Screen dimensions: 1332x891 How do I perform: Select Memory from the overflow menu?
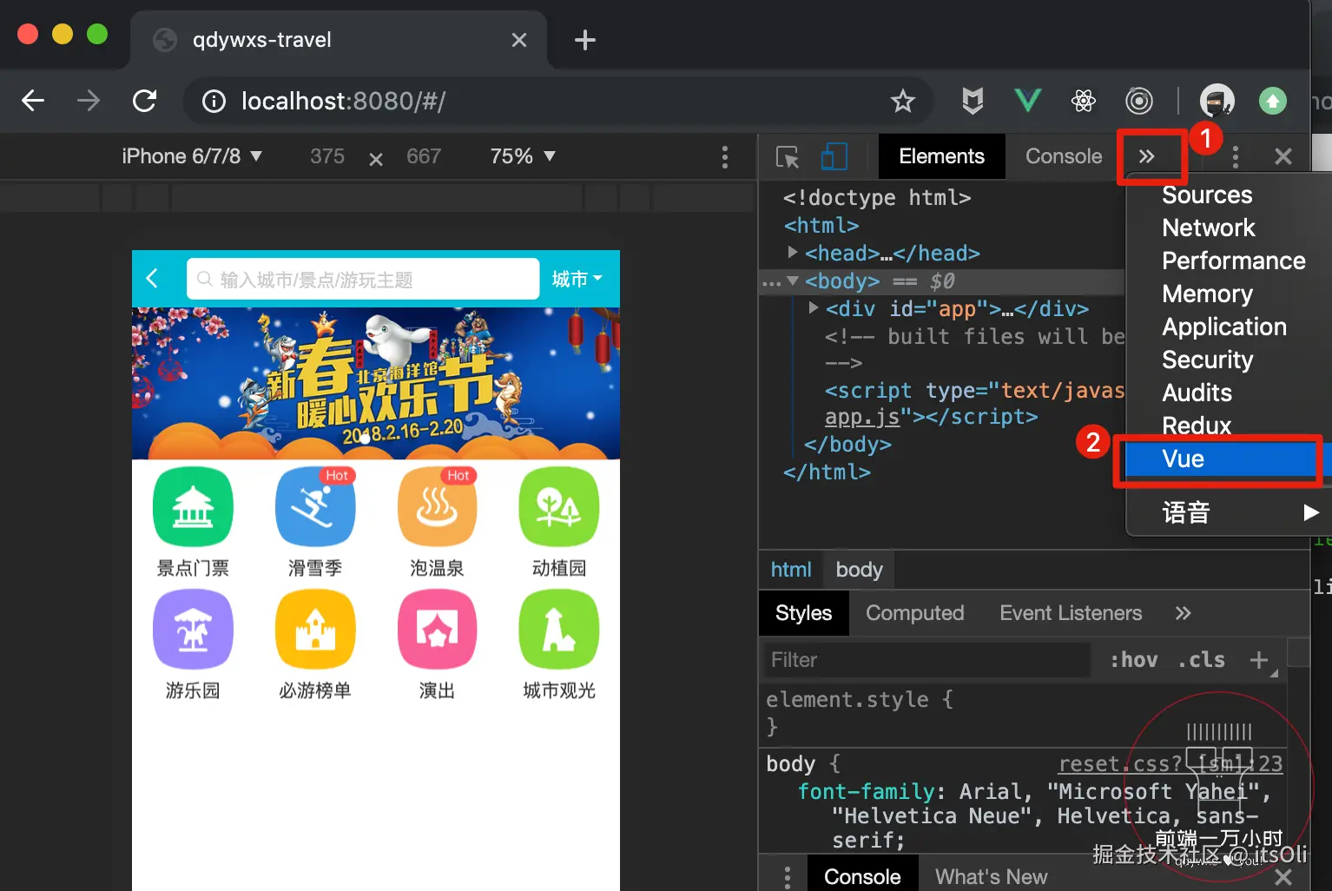1207,294
